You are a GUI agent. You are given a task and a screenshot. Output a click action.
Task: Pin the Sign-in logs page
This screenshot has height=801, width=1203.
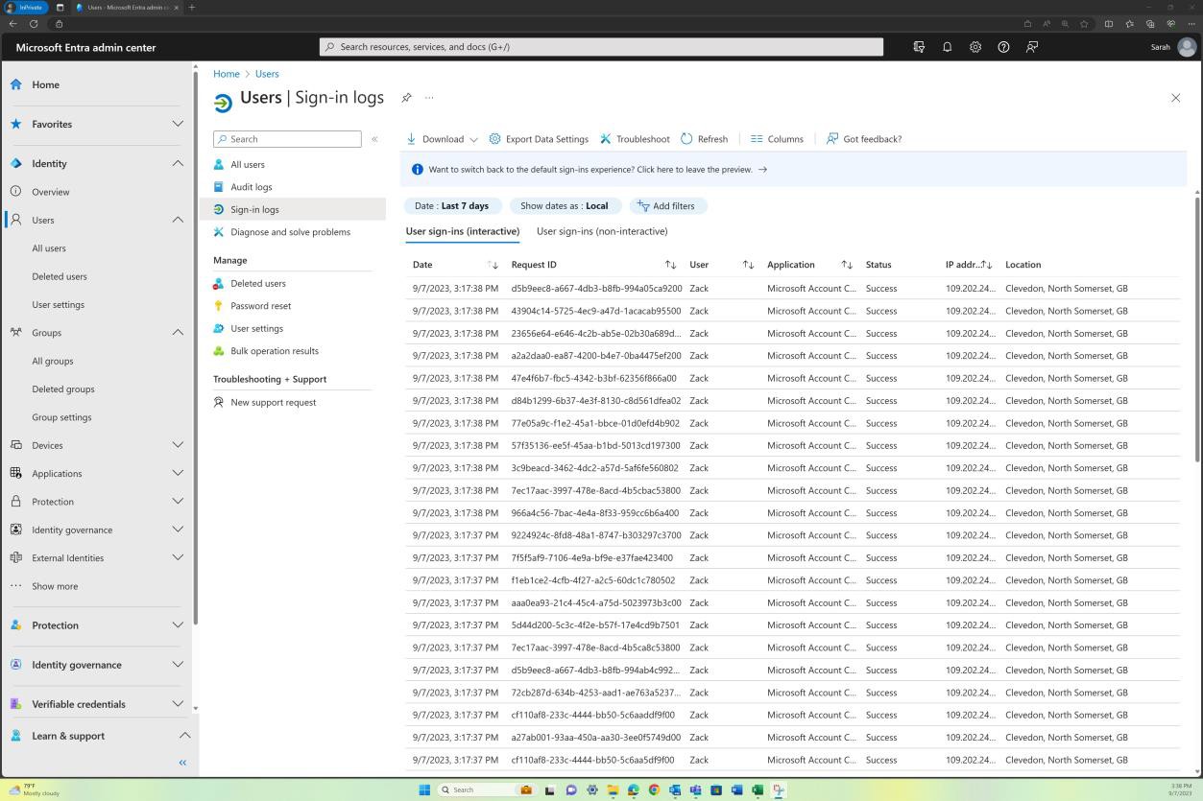[x=406, y=97]
